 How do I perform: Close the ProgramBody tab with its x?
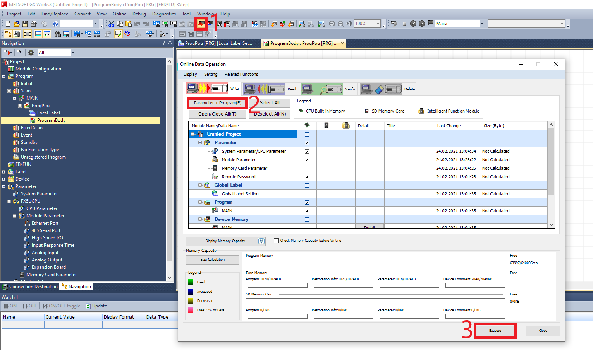click(x=342, y=43)
